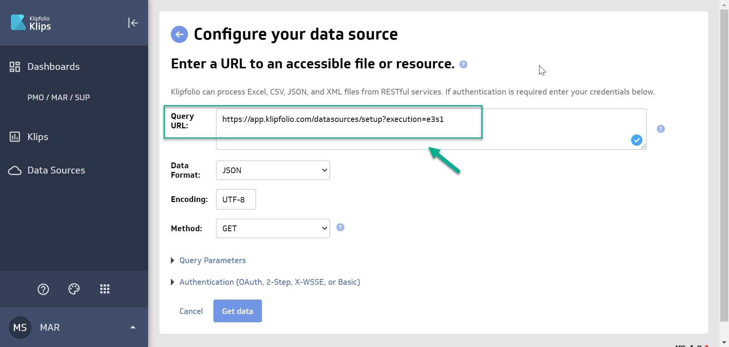Open the sidebar help question mark
Viewport: 729px width, 347px height.
(x=43, y=289)
